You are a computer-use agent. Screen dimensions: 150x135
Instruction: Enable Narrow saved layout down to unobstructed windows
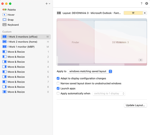click(x=58, y=83)
